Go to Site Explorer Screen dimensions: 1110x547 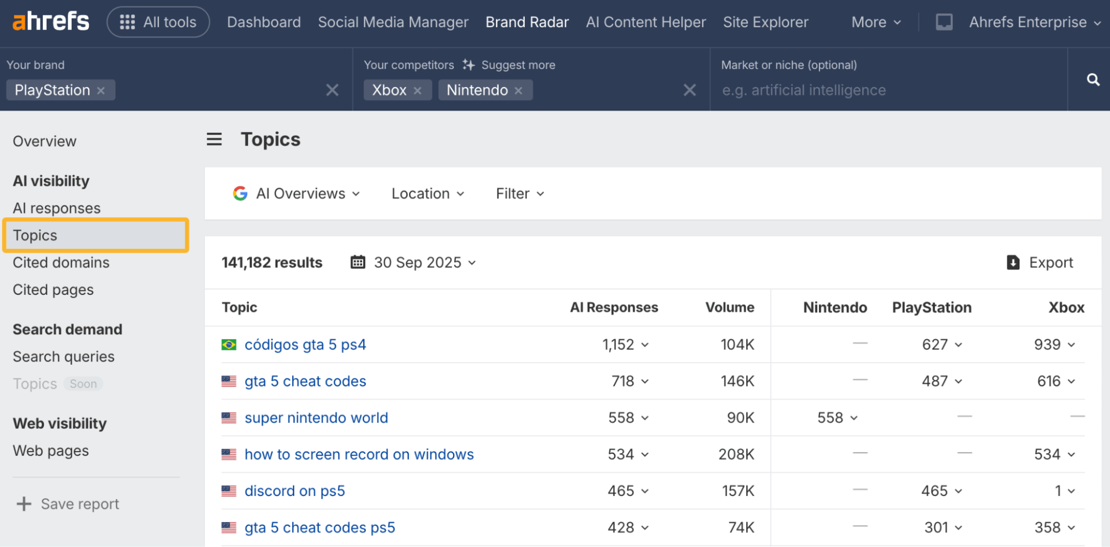[x=765, y=22]
